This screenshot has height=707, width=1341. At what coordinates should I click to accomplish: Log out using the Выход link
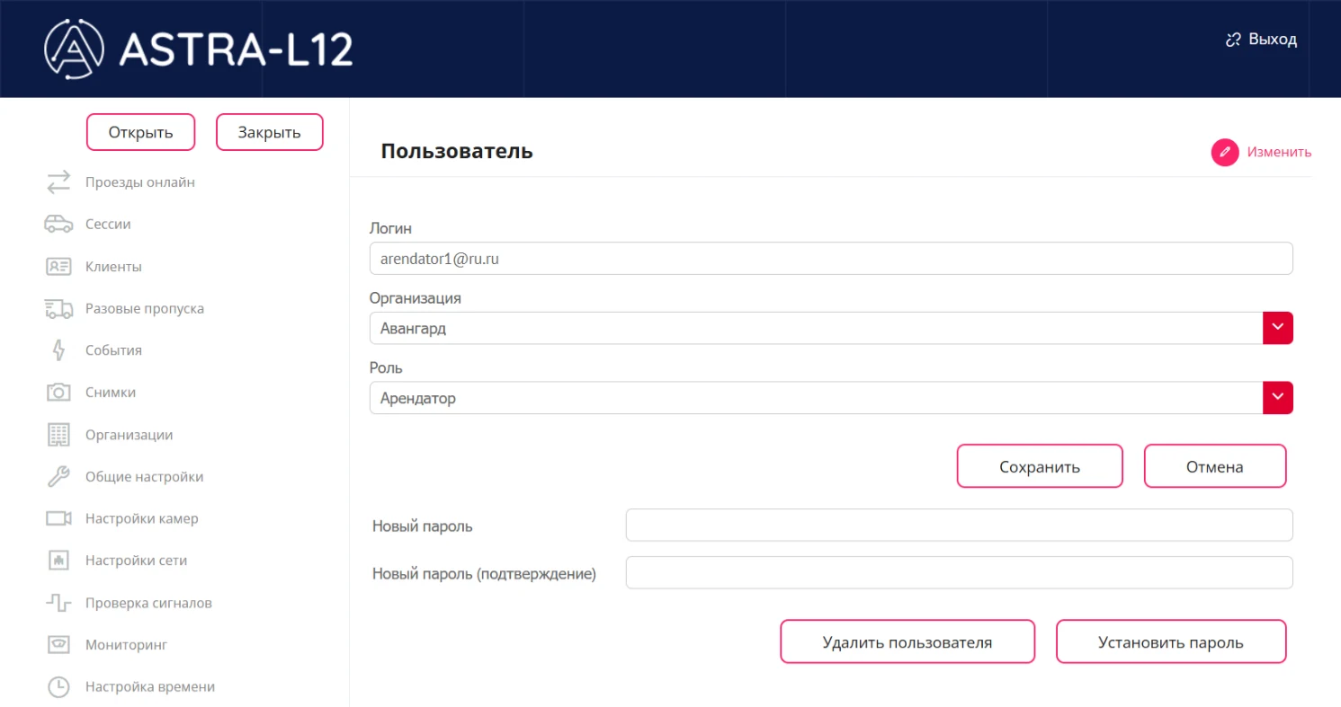coord(1273,40)
